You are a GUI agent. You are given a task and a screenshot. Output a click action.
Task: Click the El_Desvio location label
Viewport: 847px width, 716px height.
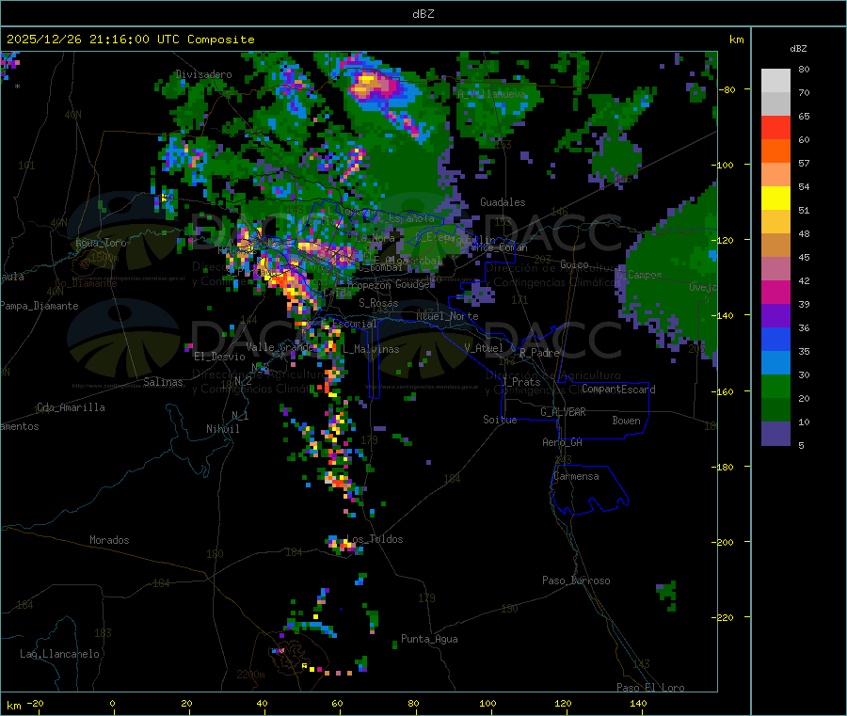coord(219,357)
